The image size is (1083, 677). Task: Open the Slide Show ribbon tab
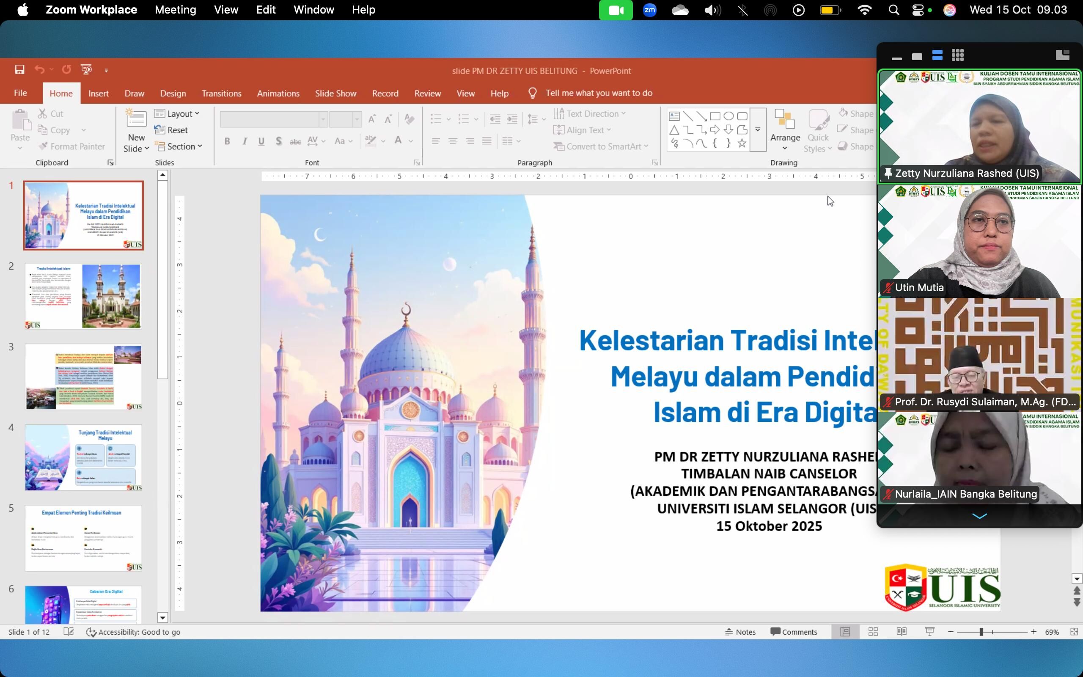pyautogui.click(x=335, y=93)
